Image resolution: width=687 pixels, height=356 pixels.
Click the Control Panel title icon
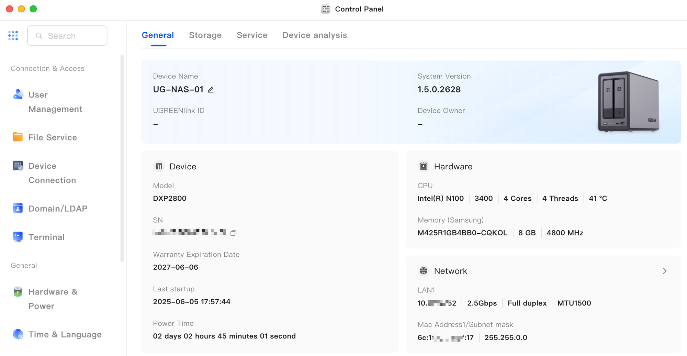326,9
